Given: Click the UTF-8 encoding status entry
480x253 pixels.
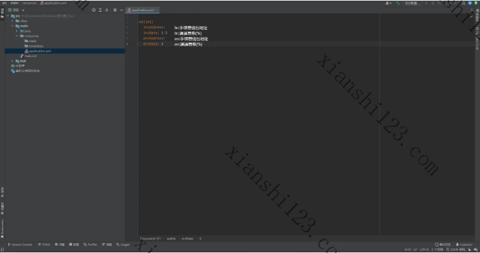Looking at the screenshot, I should pos(424,250).
